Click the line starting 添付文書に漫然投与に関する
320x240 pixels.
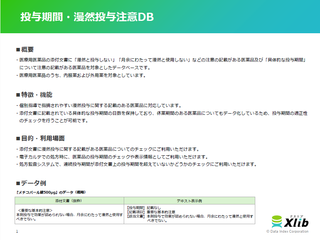pos(108,149)
